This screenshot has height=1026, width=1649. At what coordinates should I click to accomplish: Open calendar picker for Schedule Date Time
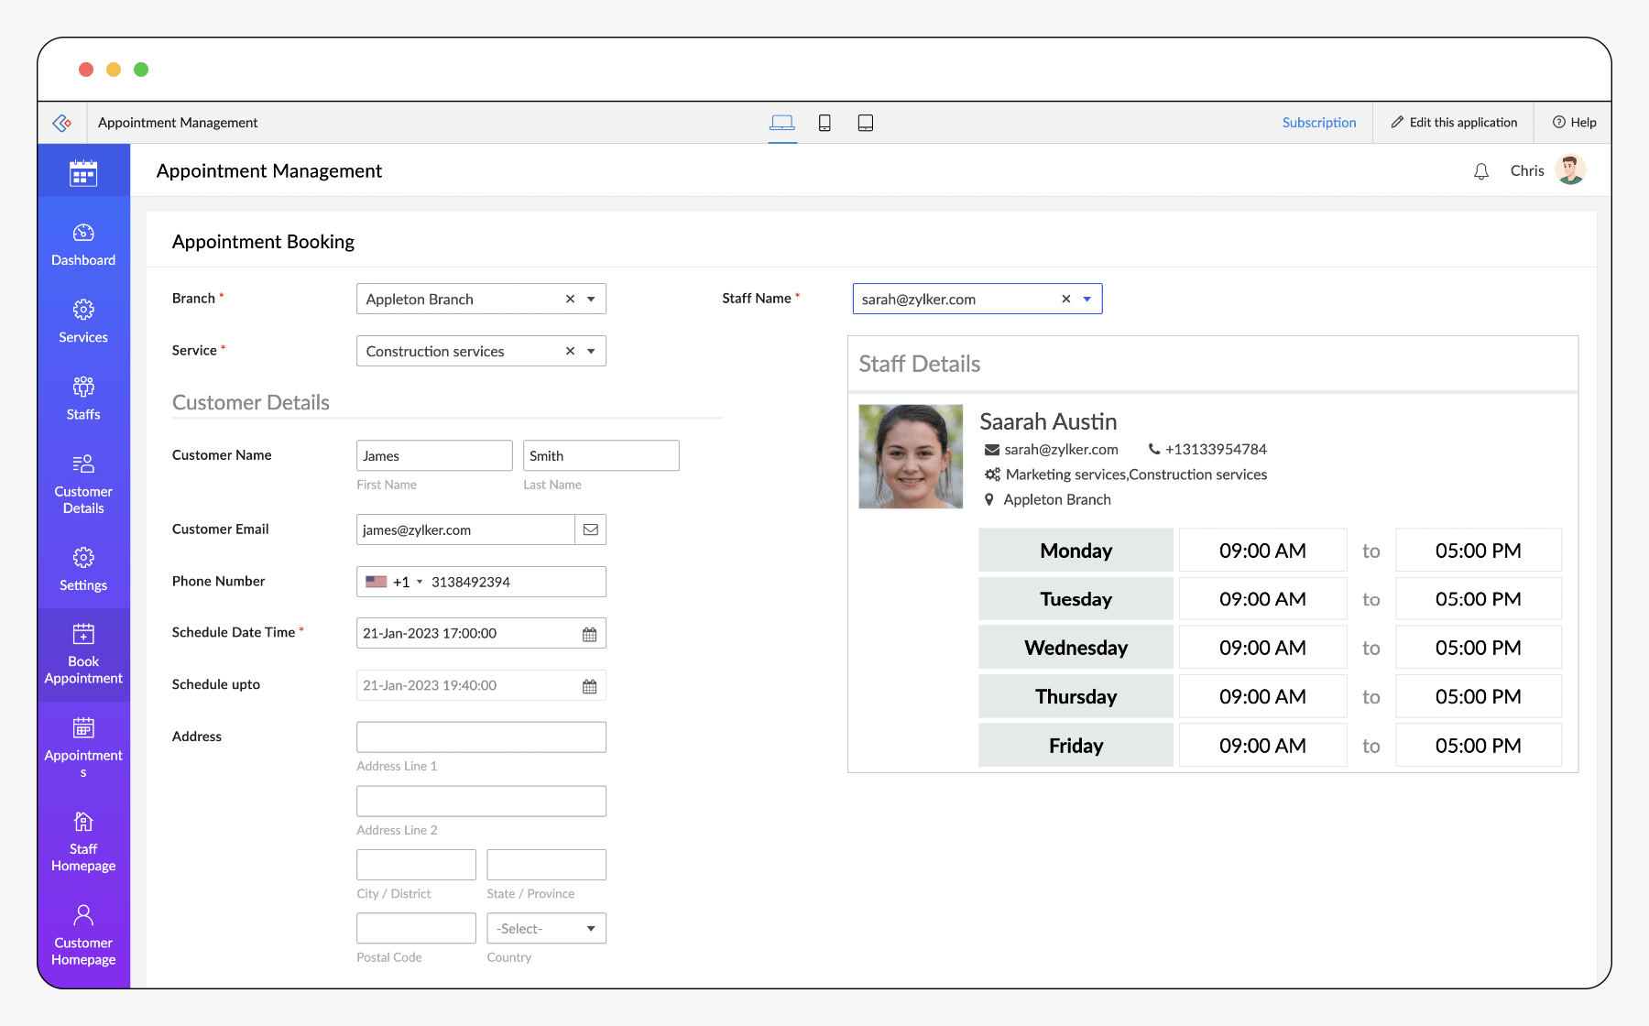point(589,634)
